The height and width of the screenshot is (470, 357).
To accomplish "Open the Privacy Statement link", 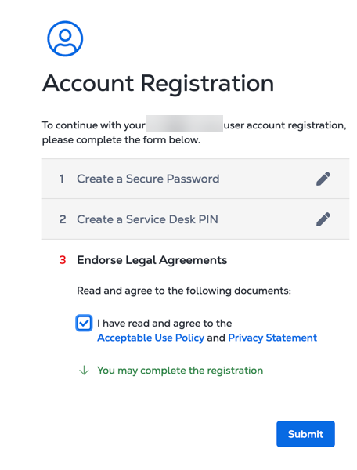I will 272,338.
